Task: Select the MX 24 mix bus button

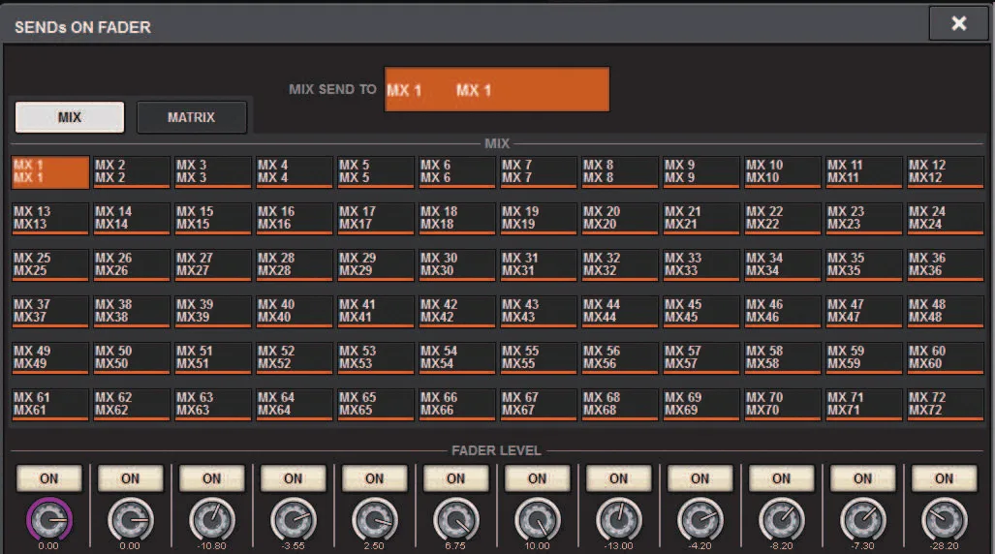Action: coord(945,218)
